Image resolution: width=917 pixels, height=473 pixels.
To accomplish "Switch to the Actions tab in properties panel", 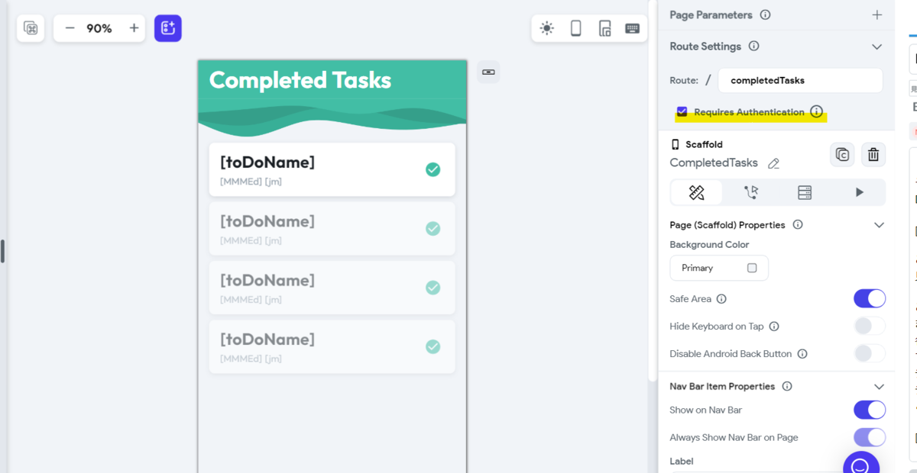I will click(751, 192).
